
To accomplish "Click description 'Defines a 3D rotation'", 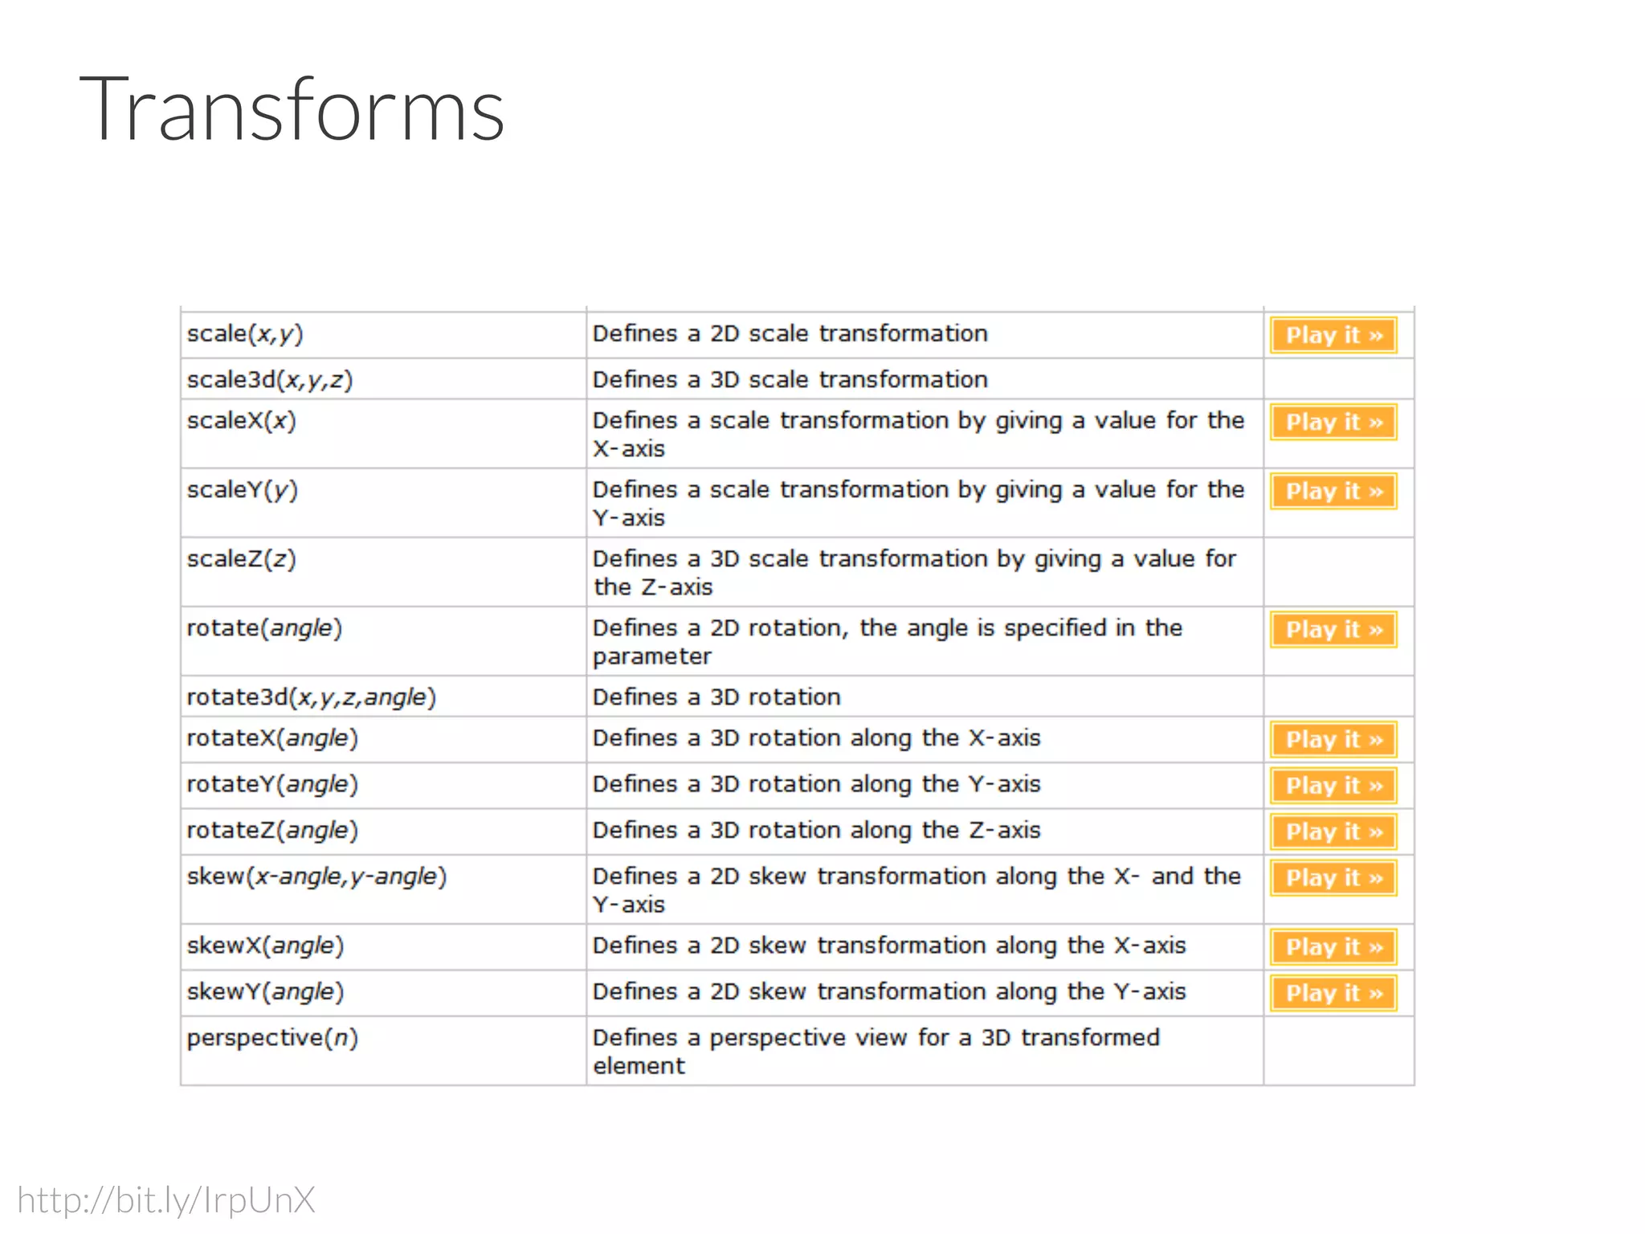I will (x=716, y=697).
